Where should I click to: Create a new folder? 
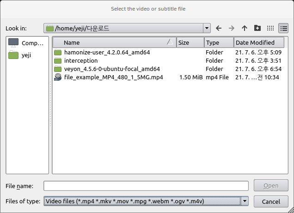click(x=257, y=28)
